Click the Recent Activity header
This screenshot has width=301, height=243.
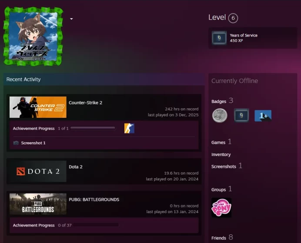(104, 79)
